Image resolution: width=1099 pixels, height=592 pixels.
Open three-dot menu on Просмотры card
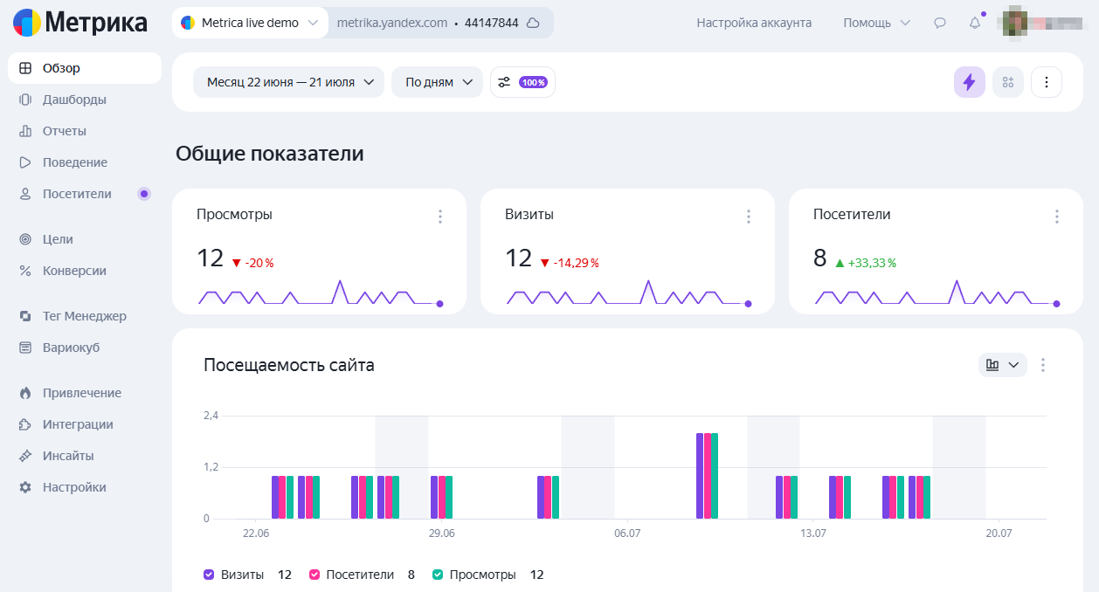(x=440, y=216)
